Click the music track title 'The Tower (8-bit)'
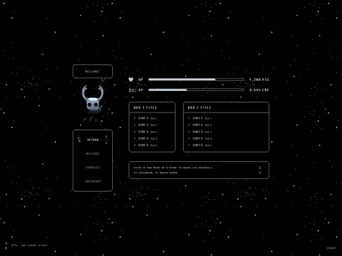The height and width of the screenshot is (256, 342). tap(34, 245)
